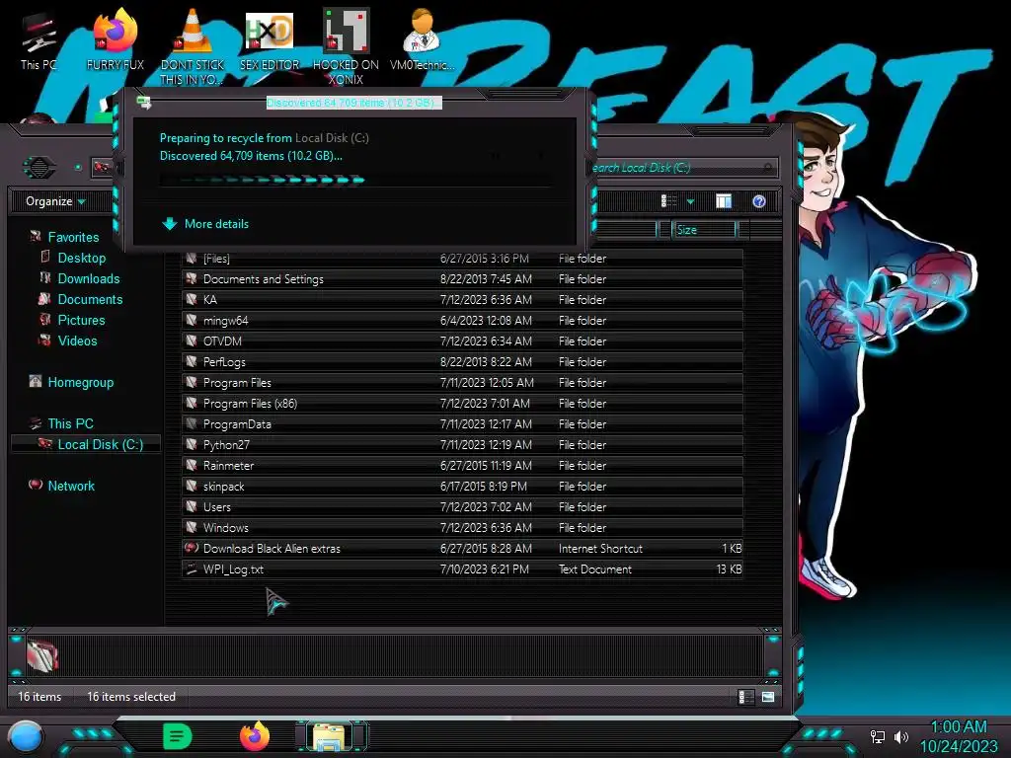Click the Rainmeter folder icon

click(x=192, y=465)
